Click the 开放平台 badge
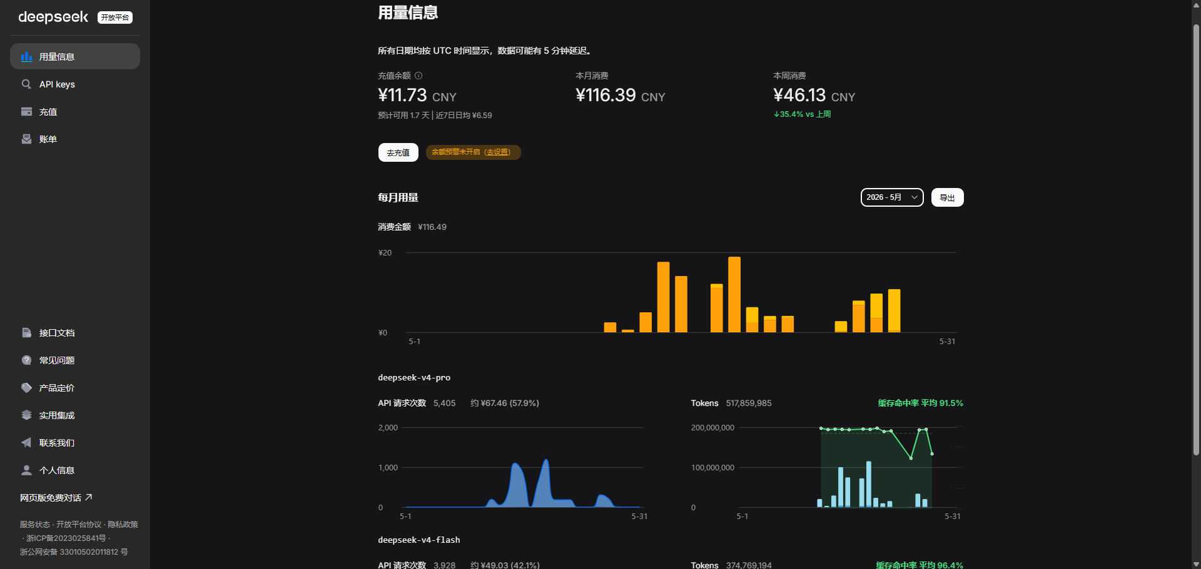The width and height of the screenshot is (1201, 569). coord(115,17)
